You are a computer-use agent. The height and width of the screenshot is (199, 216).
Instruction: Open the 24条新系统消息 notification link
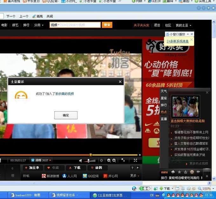[178, 41]
